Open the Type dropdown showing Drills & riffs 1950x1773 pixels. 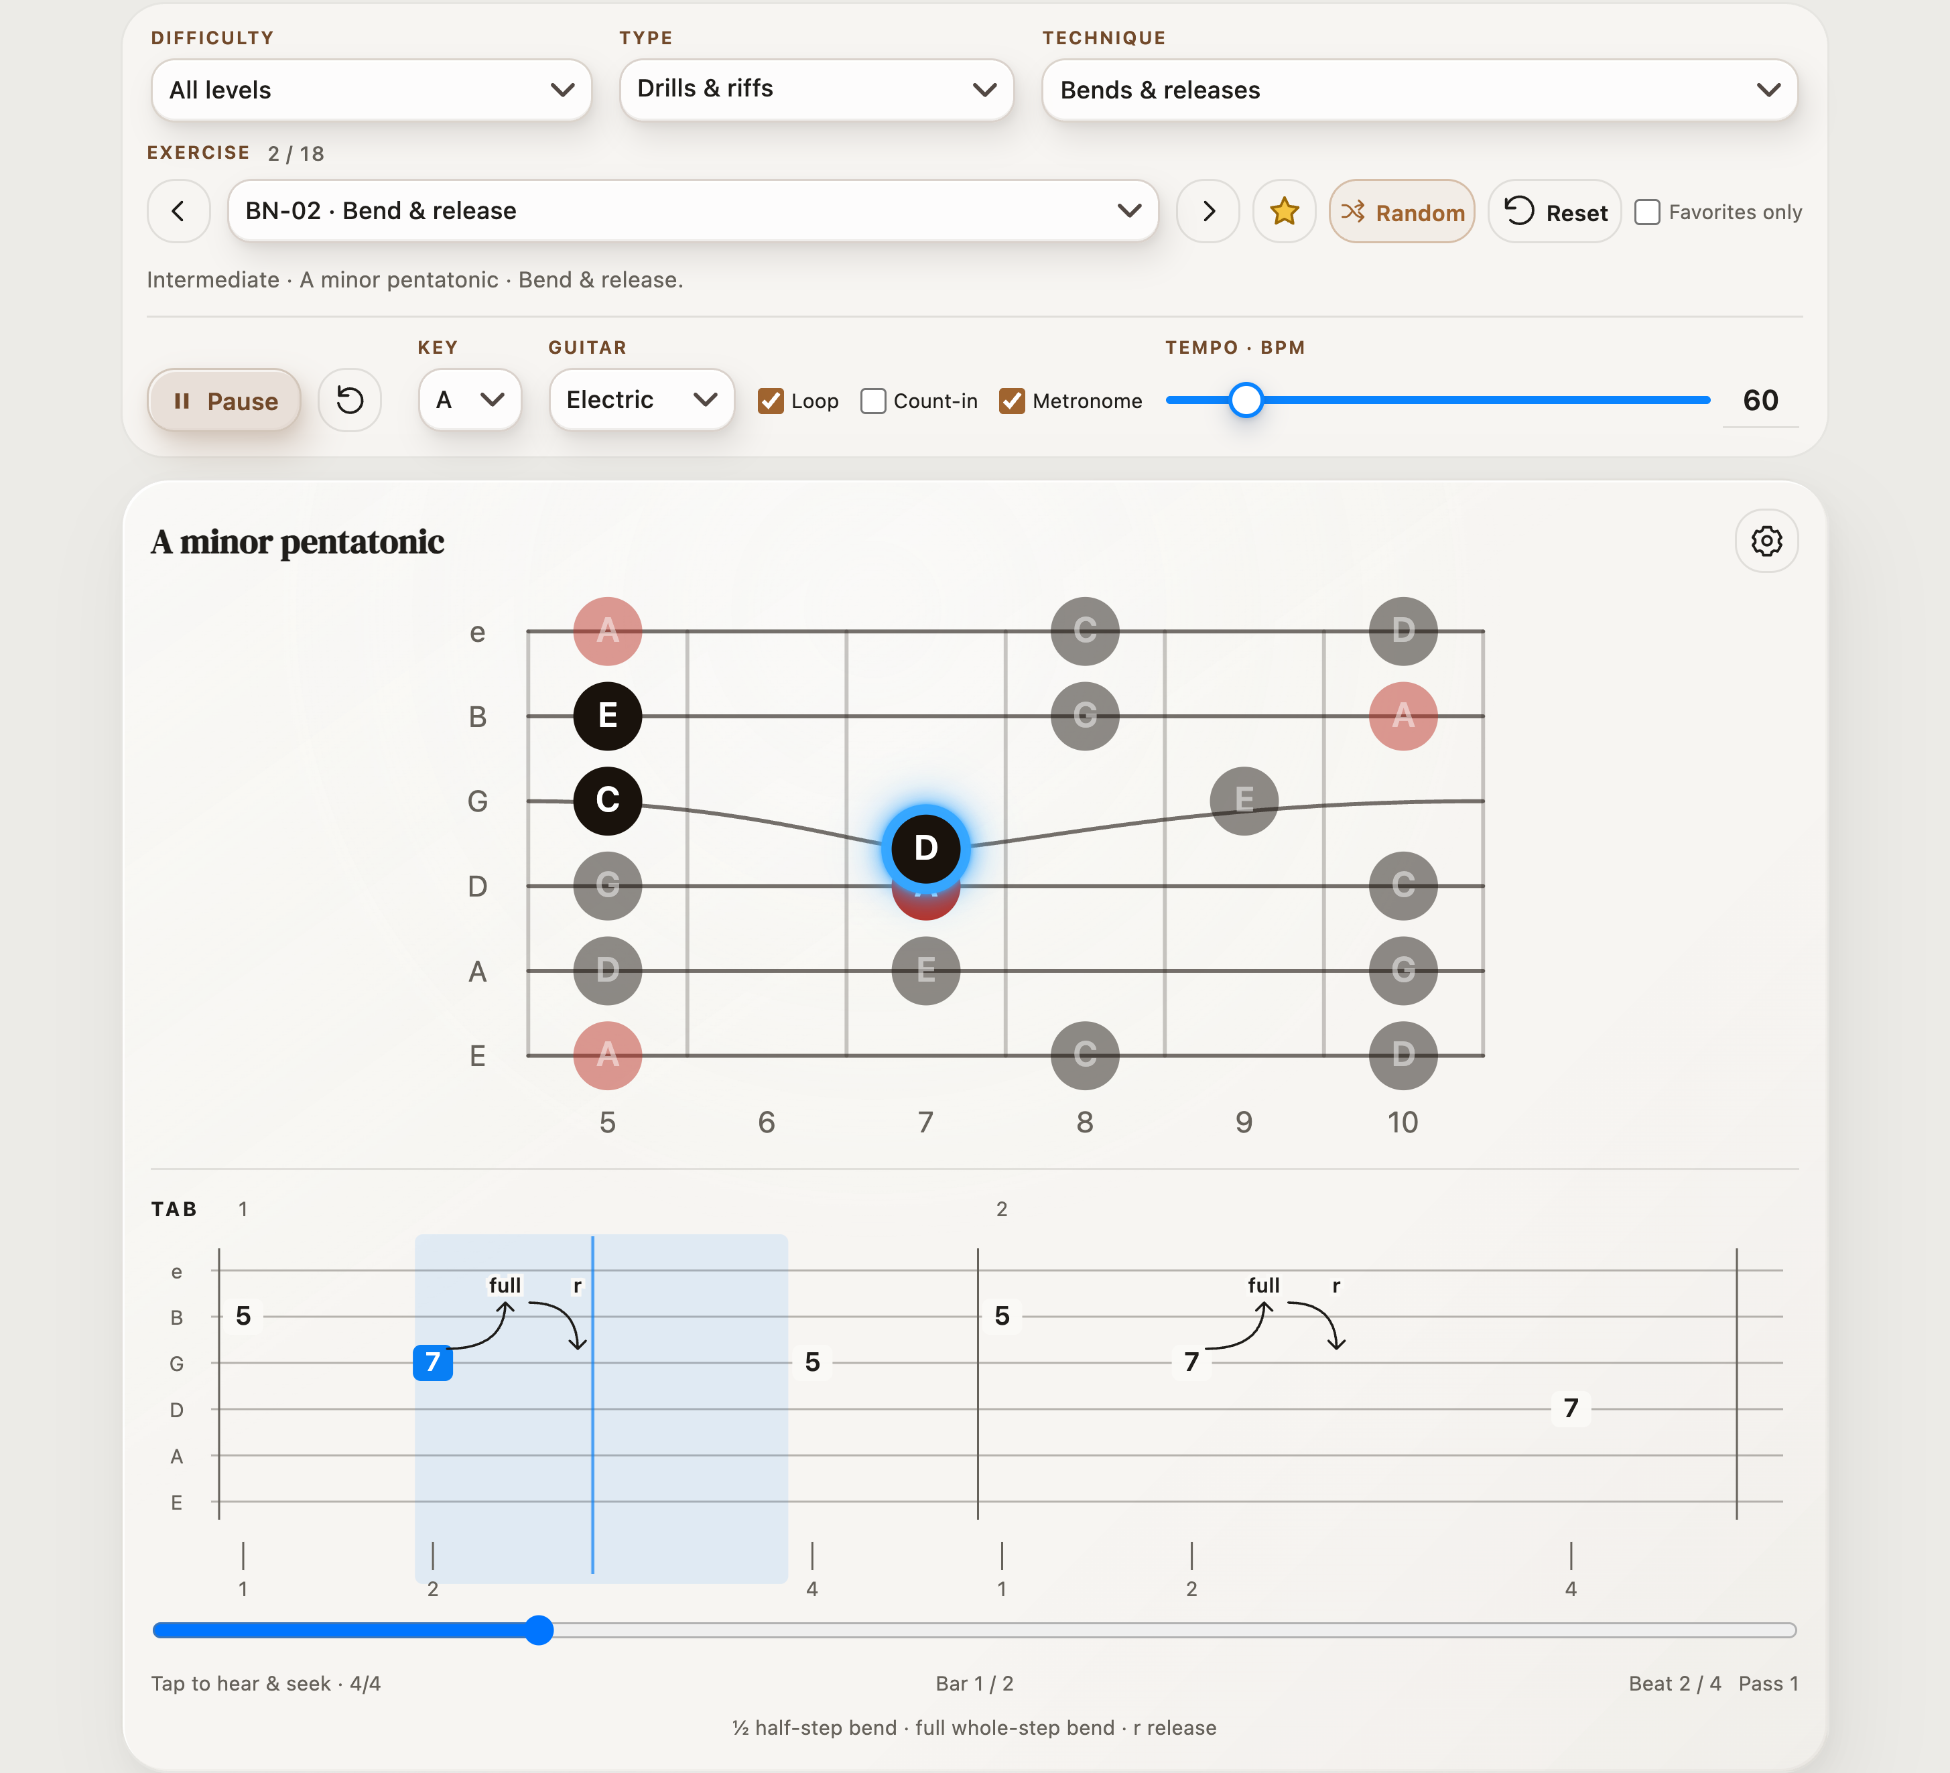(x=816, y=90)
